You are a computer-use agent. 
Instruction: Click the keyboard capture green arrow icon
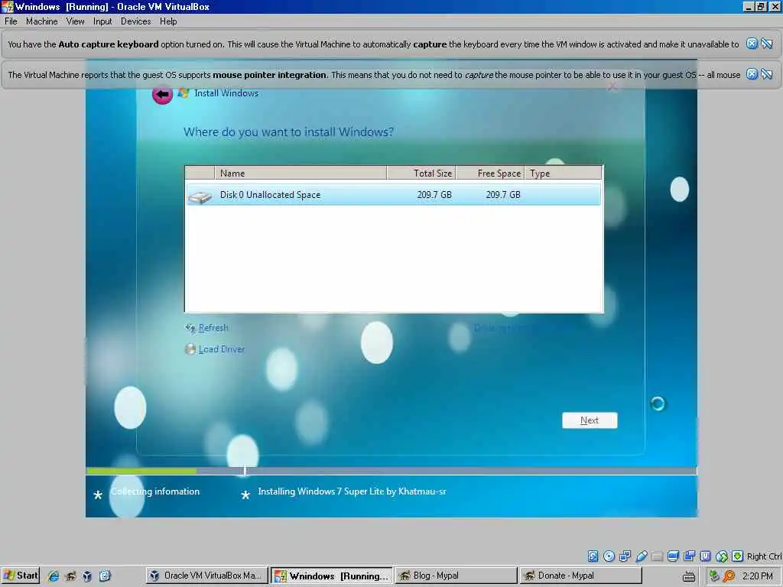(737, 556)
